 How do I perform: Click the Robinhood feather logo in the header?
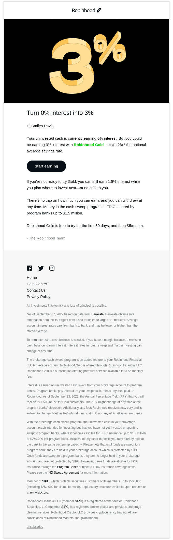[86, 10]
